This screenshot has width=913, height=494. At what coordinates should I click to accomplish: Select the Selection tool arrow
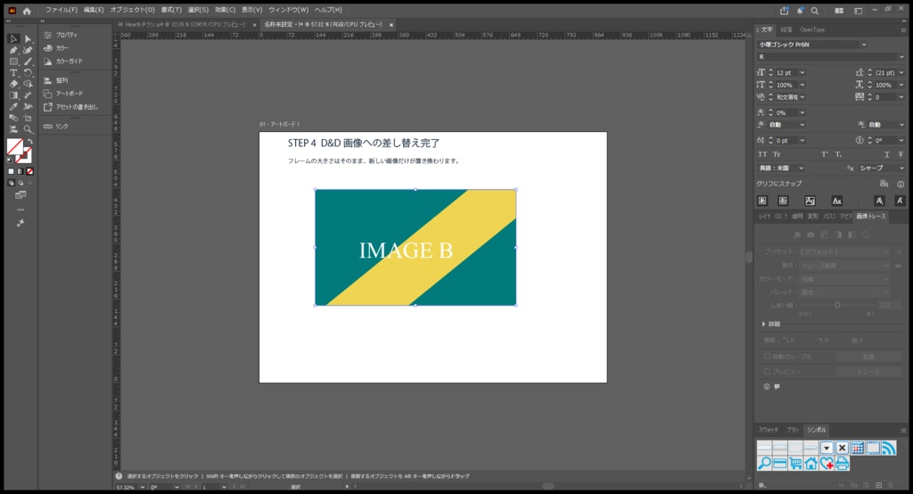tap(13, 39)
